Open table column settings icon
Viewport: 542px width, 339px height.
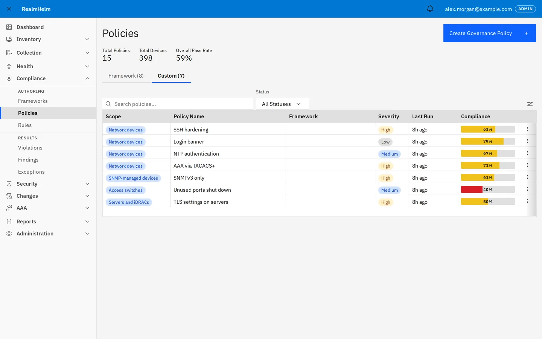(x=530, y=104)
